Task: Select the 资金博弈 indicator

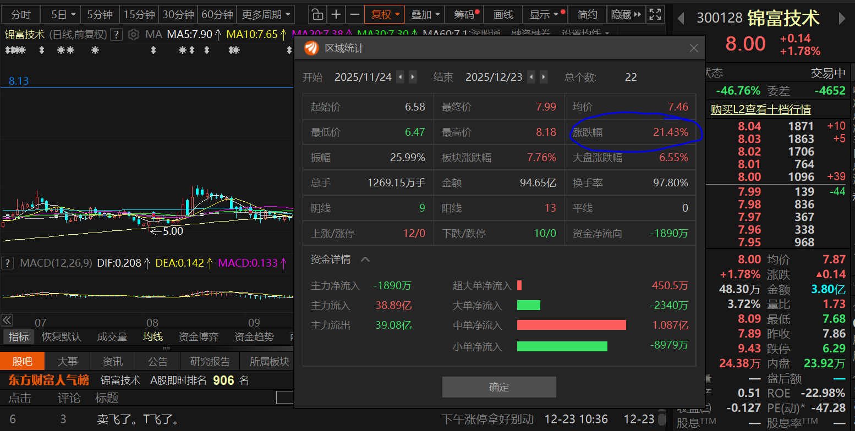Action: point(199,336)
